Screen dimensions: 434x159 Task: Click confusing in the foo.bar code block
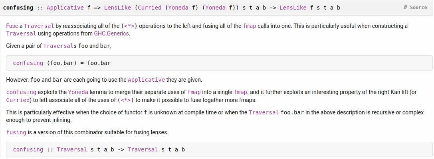click(28, 63)
